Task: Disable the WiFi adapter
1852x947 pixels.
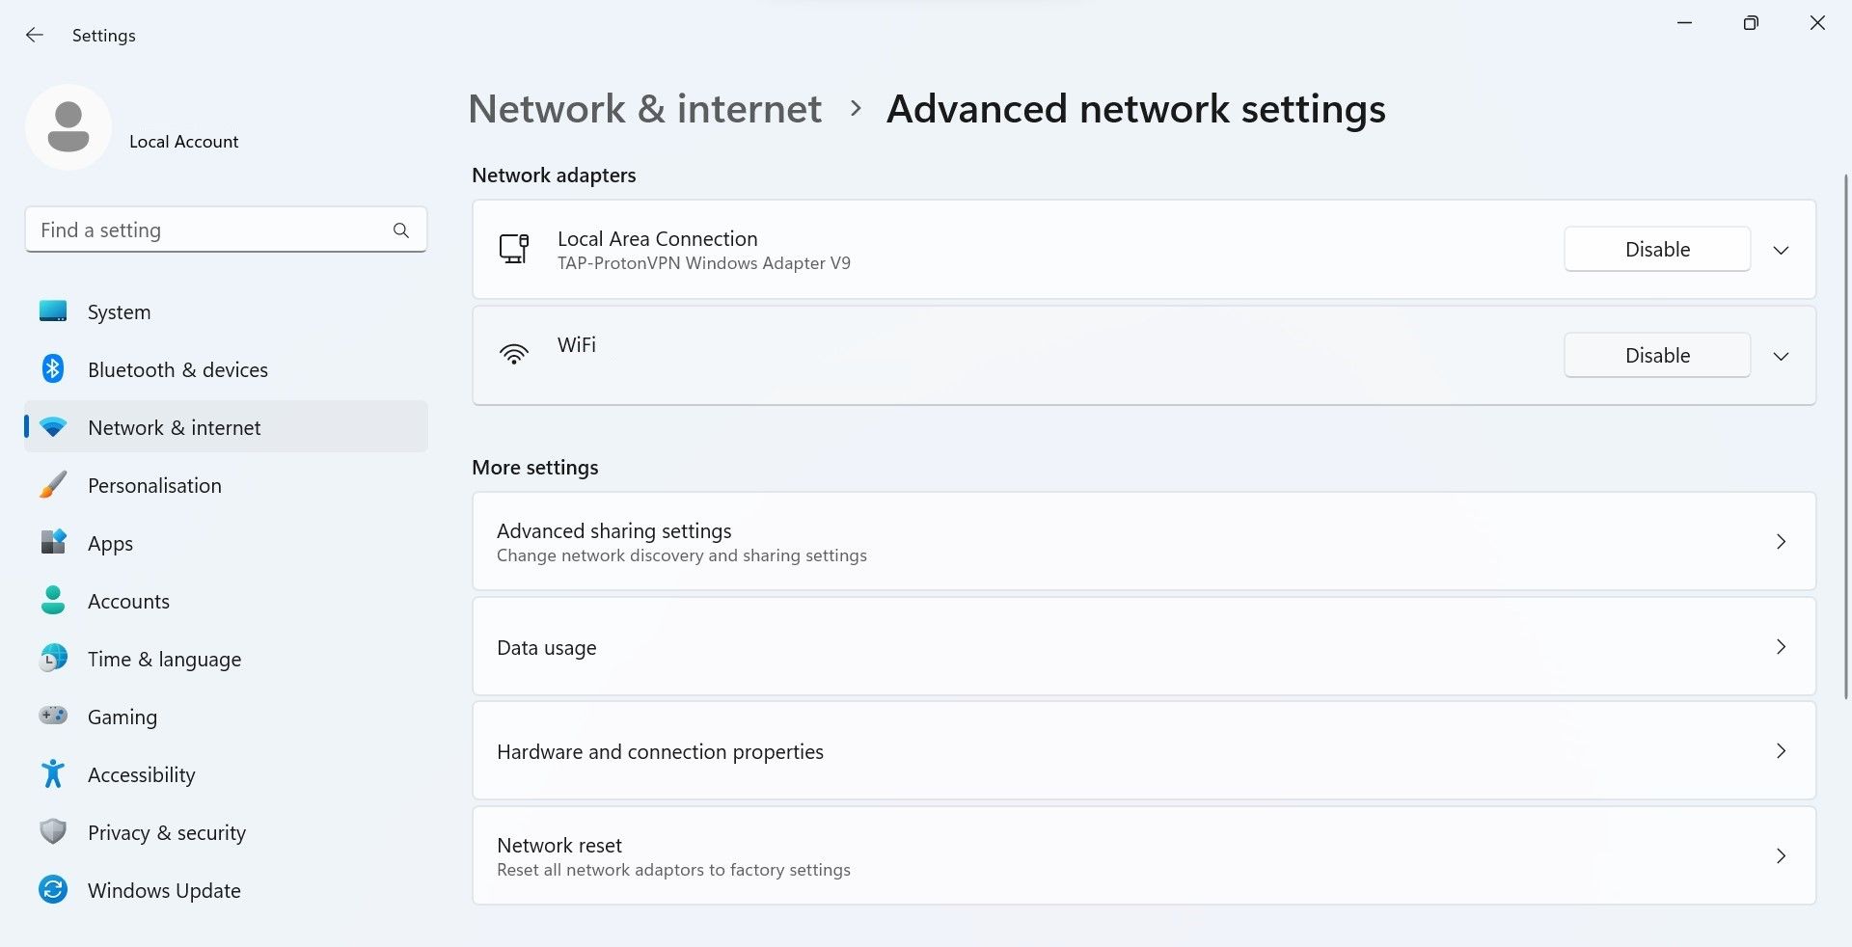Action: click(x=1656, y=356)
